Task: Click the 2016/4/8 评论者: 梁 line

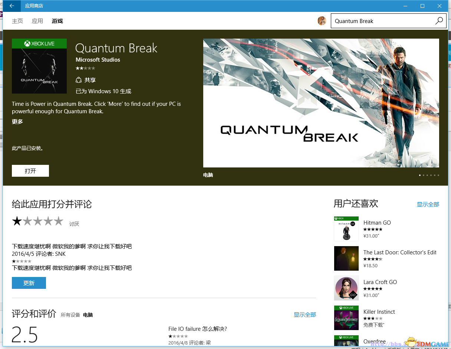Action: click(x=190, y=343)
